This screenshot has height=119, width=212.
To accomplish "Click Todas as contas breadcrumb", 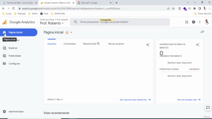I will click(x=47, y=20).
